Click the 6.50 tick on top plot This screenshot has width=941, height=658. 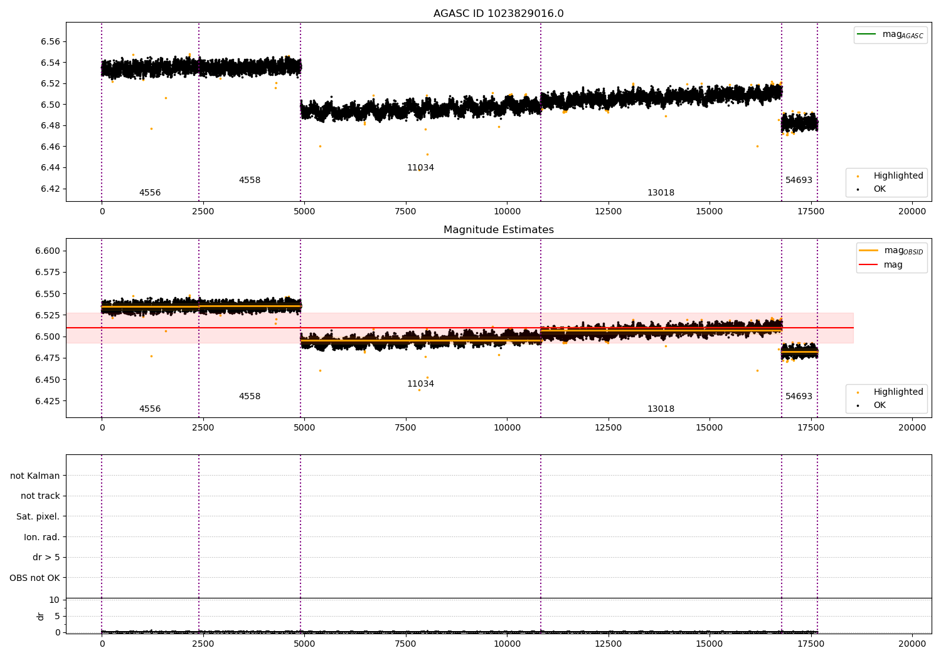click(x=50, y=105)
